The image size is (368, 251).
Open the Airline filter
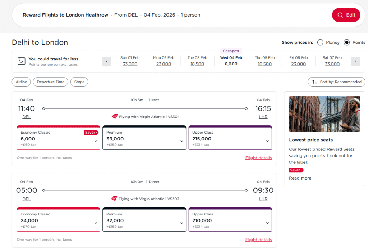(21, 82)
